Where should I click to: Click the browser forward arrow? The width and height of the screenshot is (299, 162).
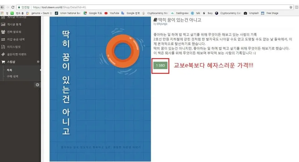coord(7,7)
